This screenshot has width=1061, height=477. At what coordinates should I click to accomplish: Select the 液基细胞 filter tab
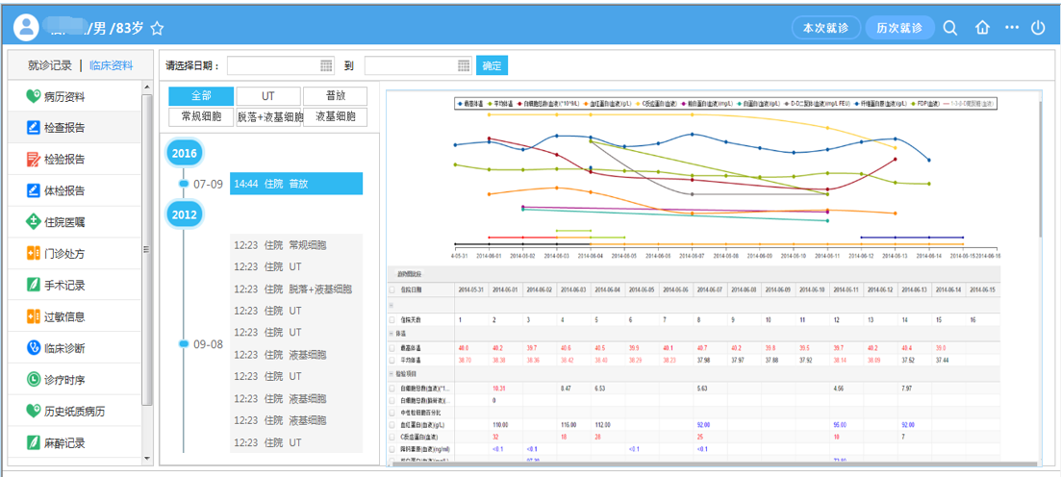pos(335,116)
